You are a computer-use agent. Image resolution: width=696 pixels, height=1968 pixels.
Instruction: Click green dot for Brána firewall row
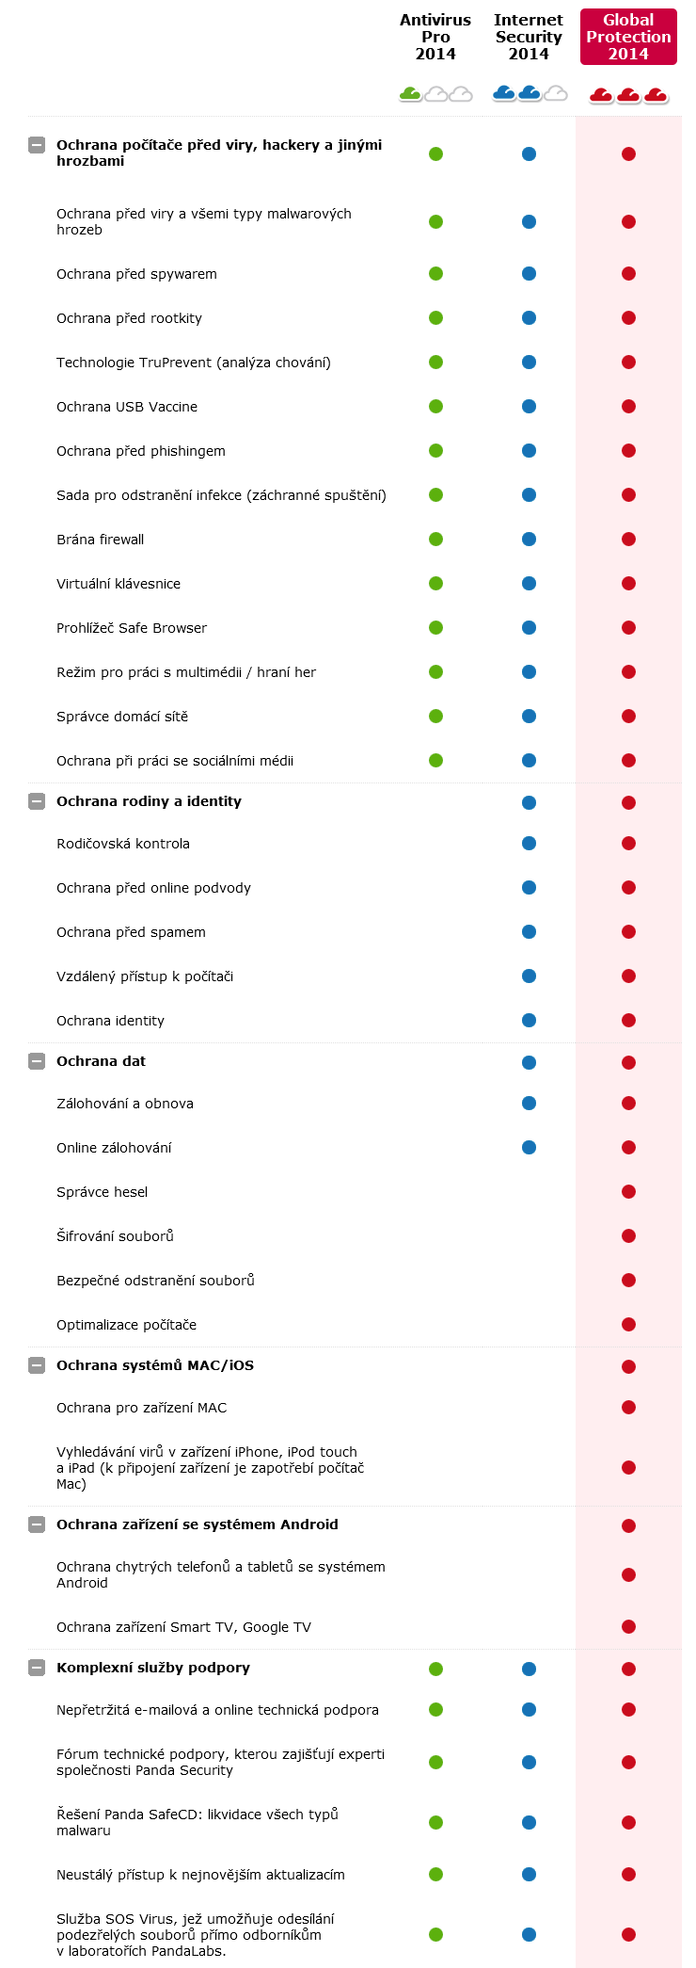(x=435, y=540)
